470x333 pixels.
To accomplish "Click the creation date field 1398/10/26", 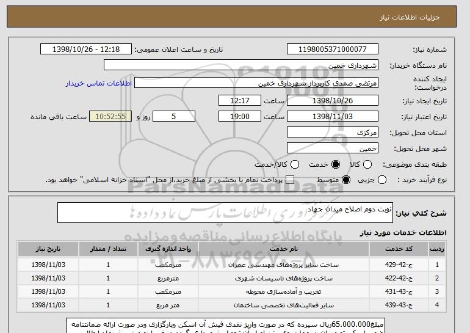I will click(x=333, y=100).
